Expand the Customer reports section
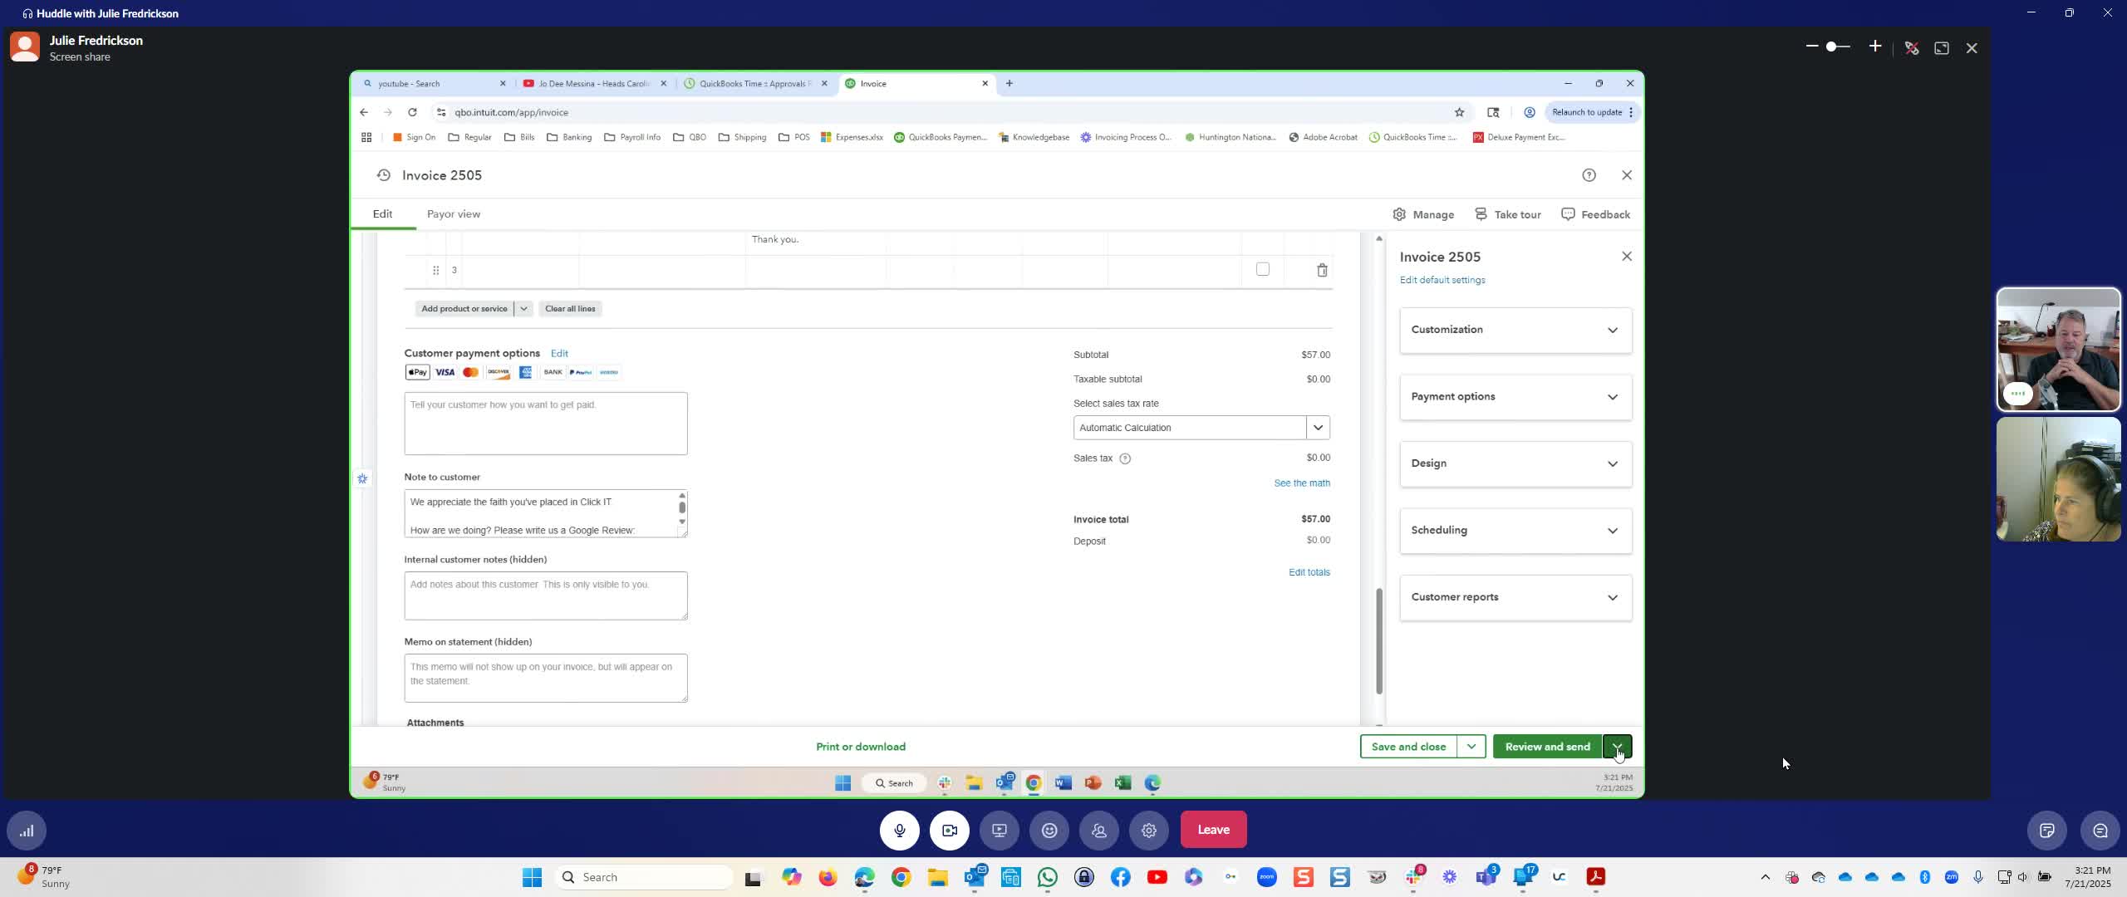Screen dimensions: 2127x897 coord(1515,597)
